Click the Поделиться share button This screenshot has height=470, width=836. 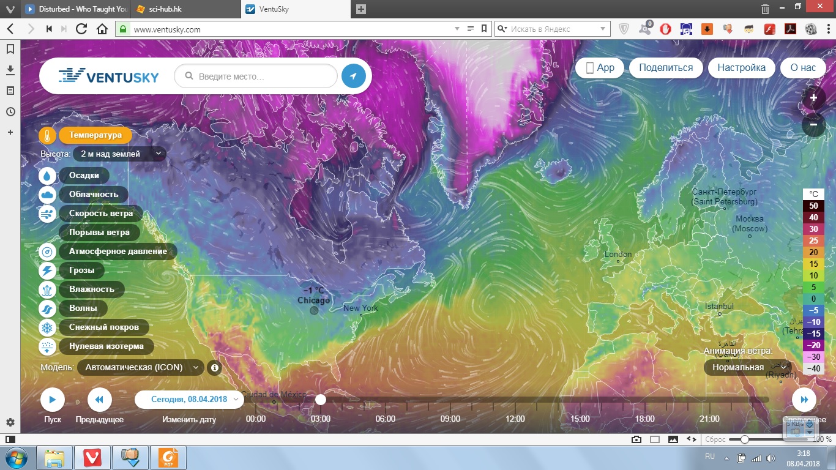666,68
